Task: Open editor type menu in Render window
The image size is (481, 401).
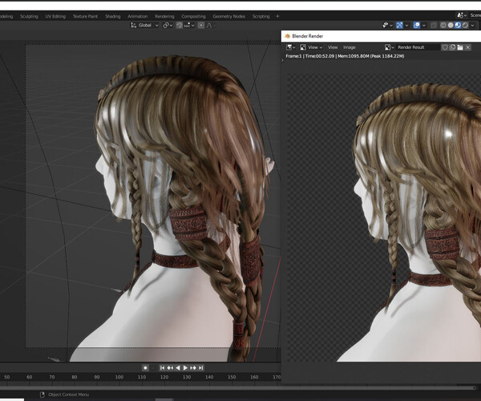Action: pyautogui.click(x=290, y=47)
